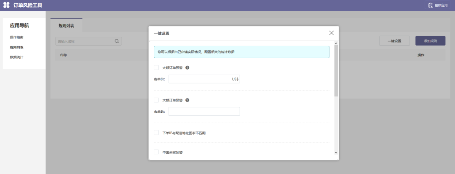Click the 添加规则 button

click(430, 41)
